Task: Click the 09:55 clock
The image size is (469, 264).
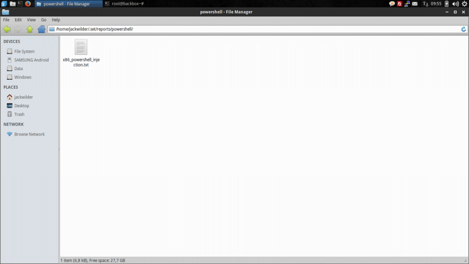Action: click(436, 4)
